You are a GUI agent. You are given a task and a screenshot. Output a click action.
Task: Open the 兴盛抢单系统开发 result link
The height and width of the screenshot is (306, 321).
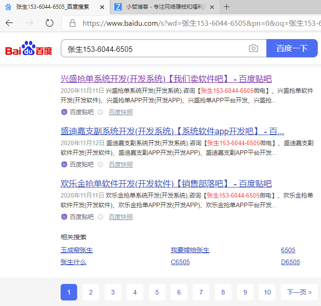point(166,79)
